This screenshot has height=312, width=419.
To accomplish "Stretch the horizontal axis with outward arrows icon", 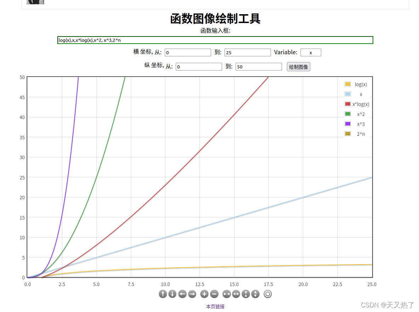I will point(236,294).
